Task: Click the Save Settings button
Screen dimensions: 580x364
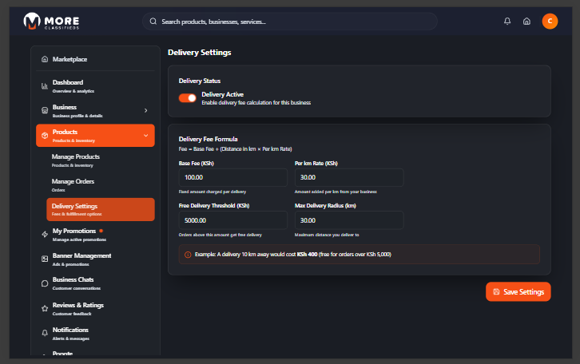Action: [x=518, y=292]
